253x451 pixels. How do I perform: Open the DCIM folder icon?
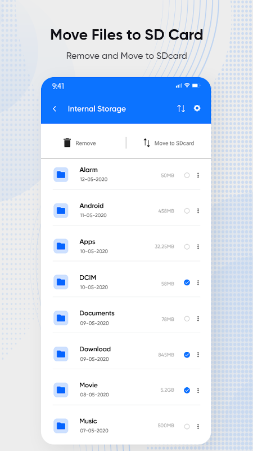[x=61, y=282]
